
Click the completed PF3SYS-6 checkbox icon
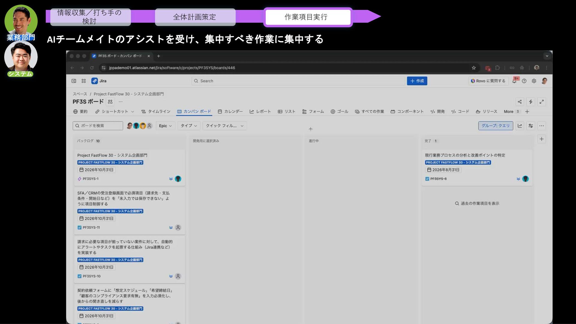tap(427, 179)
